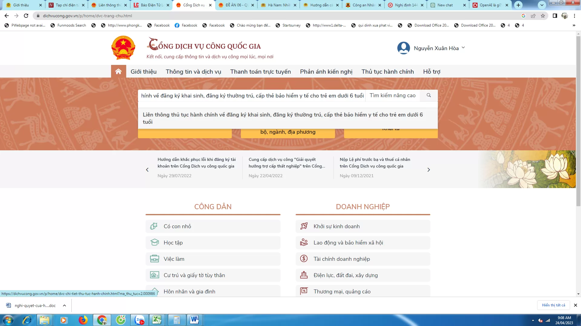Open the user avatar icon
This screenshot has height=326, width=581.
(x=403, y=48)
